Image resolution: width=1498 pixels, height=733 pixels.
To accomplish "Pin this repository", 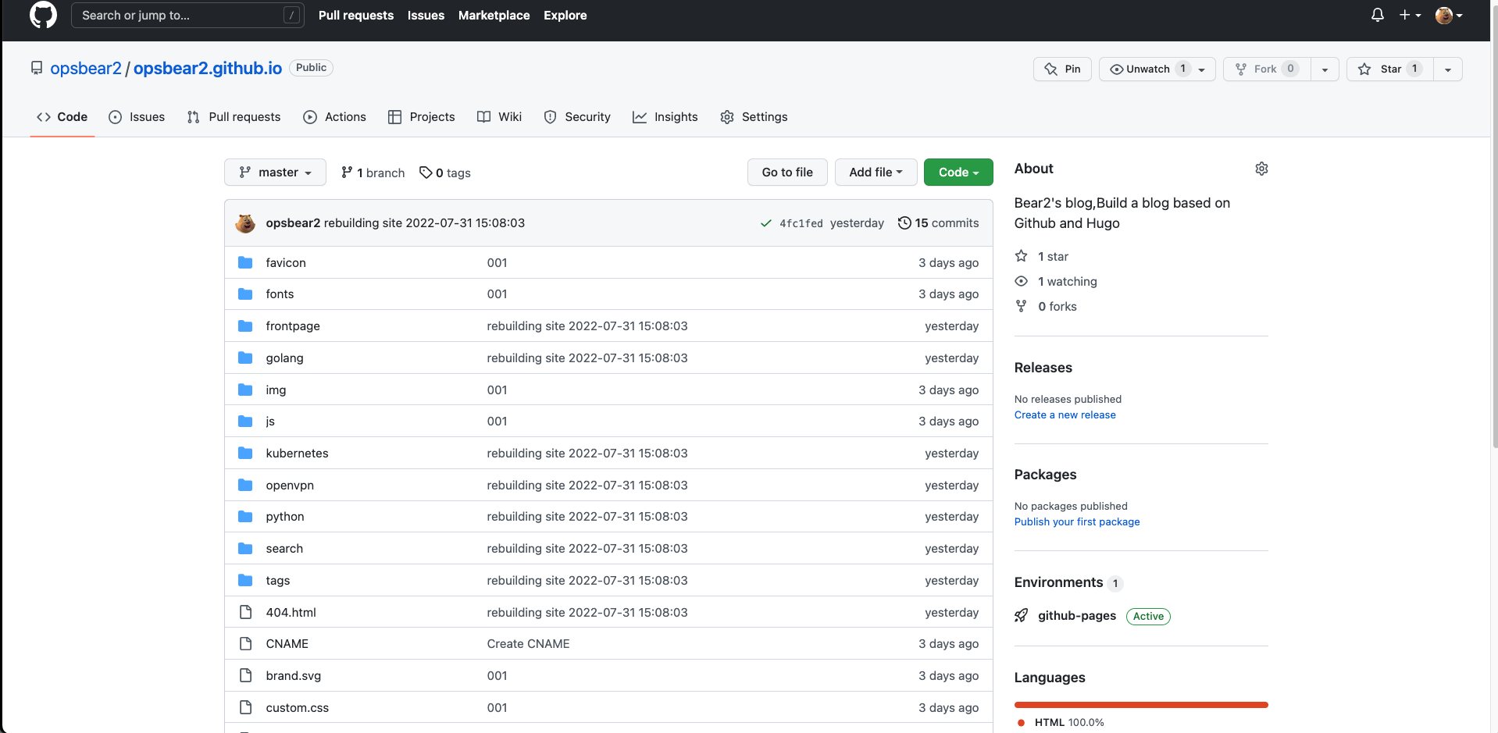I will (x=1062, y=69).
